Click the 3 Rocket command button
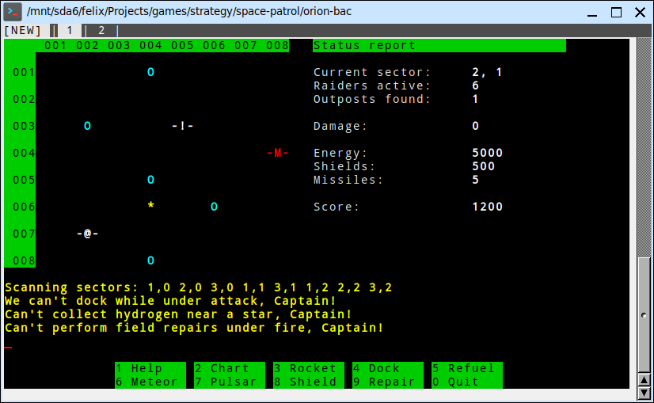Image resolution: width=654 pixels, height=403 pixels. point(309,368)
